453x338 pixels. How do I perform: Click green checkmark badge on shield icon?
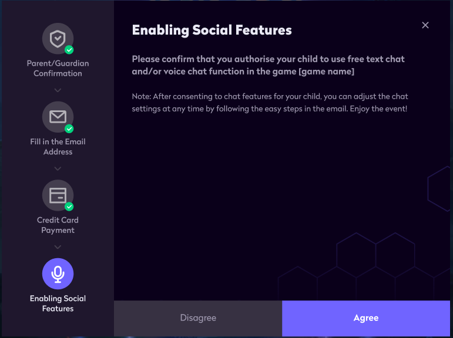69,50
